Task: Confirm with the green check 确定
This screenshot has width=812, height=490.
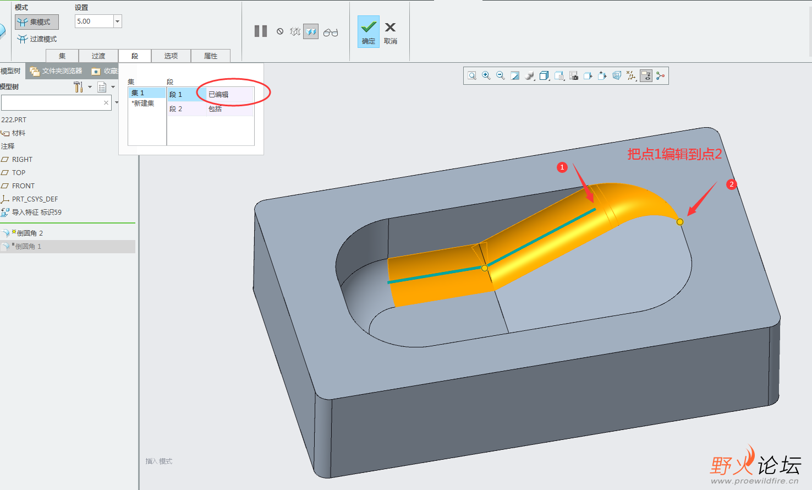Action: coord(369,31)
